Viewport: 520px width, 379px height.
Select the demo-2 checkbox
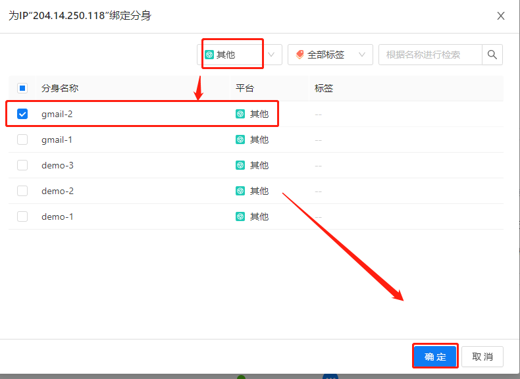[22, 191]
